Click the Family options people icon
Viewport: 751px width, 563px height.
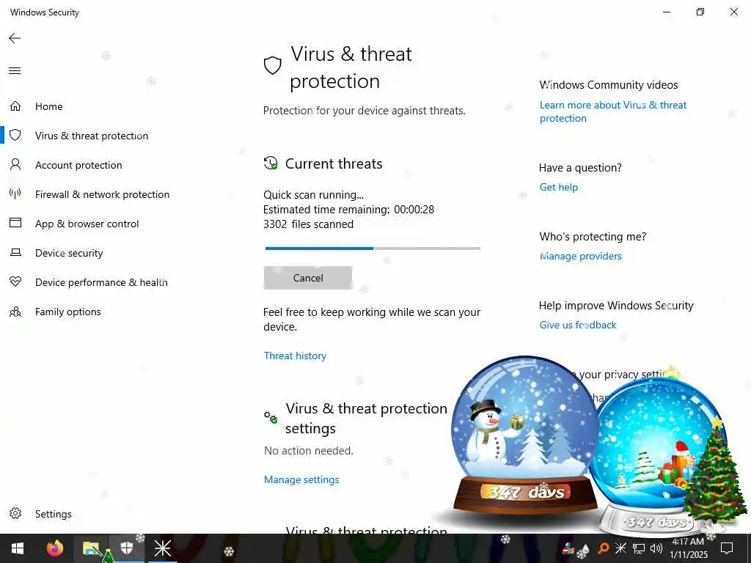(x=15, y=312)
